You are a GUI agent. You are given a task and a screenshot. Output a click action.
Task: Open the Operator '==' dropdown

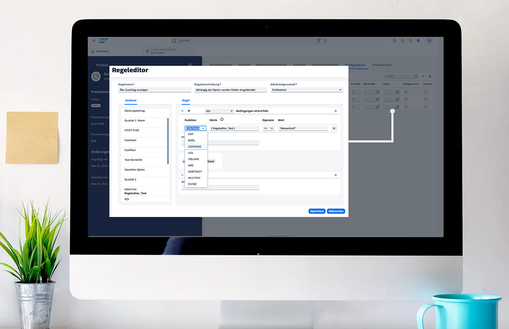tap(269, 129)
